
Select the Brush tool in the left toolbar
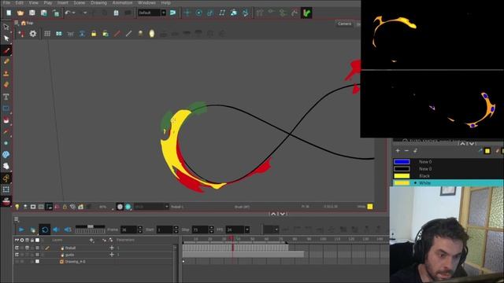click(6, 50)
